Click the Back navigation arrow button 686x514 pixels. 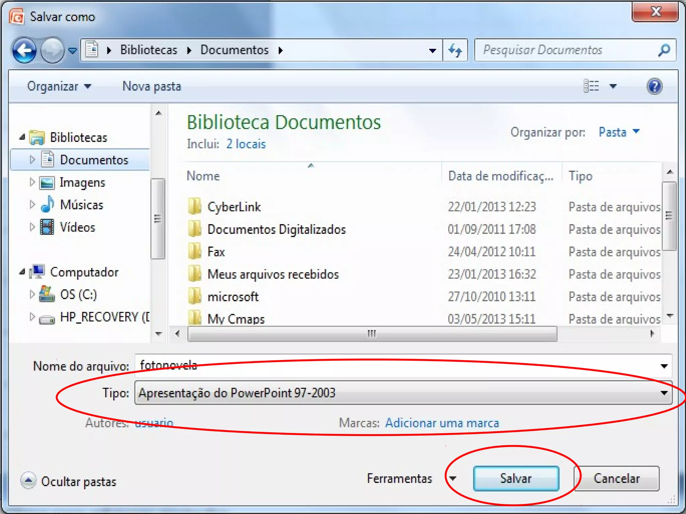click(x=24, y=51)
